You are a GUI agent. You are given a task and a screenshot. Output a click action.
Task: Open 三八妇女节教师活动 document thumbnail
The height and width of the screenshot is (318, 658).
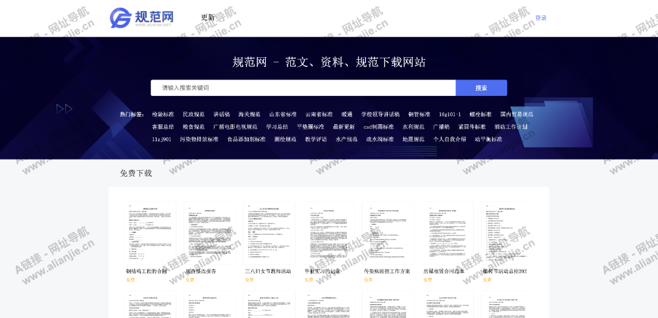269,233
